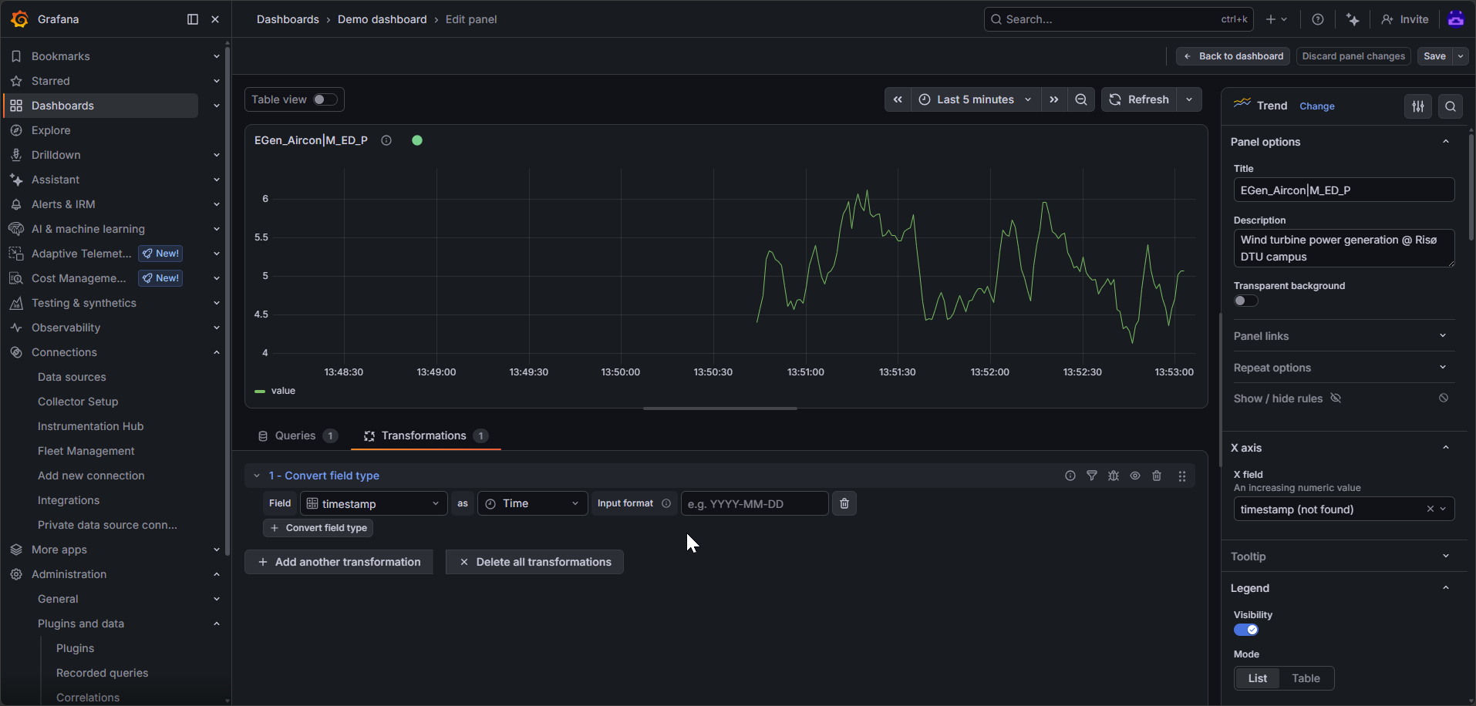The width and height of the screenshot is (1476, 706).
Task: Click into the panel Title field
Action: [1344, 190]
